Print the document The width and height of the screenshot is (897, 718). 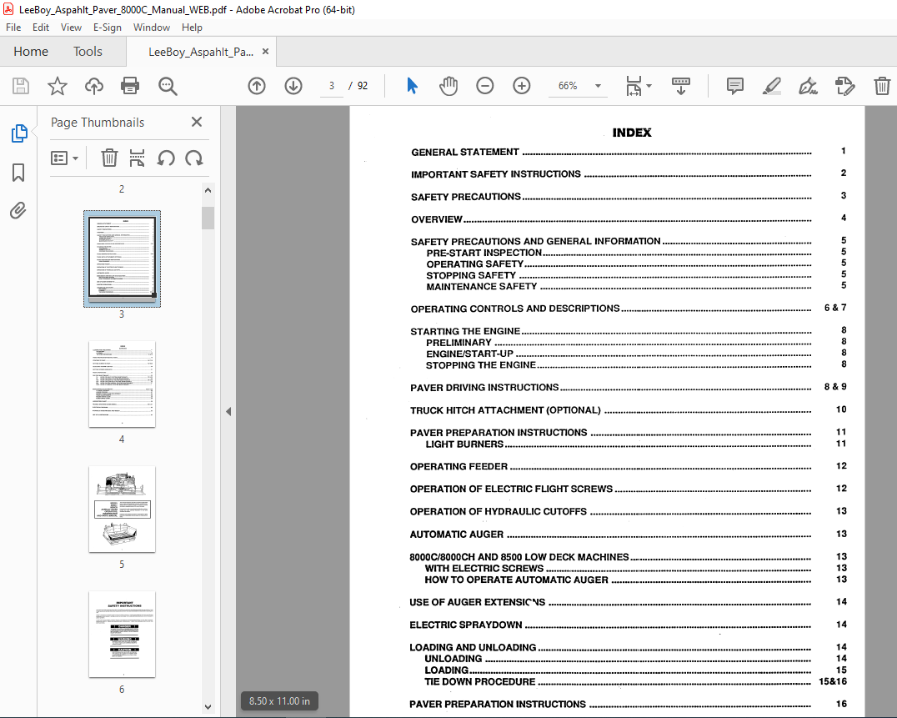(130, 86)
